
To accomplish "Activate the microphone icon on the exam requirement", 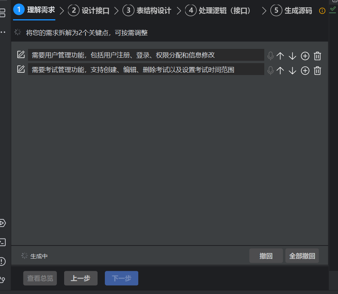I will pyautogui.click(x=270, y=70).
